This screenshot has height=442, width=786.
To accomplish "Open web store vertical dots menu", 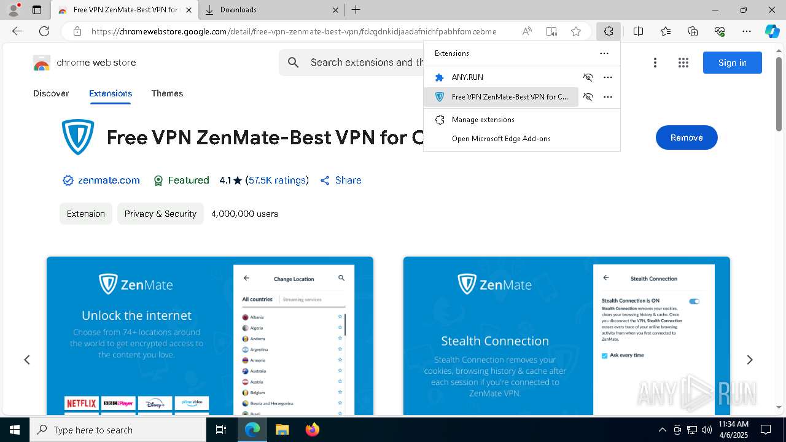I will 655,63.
